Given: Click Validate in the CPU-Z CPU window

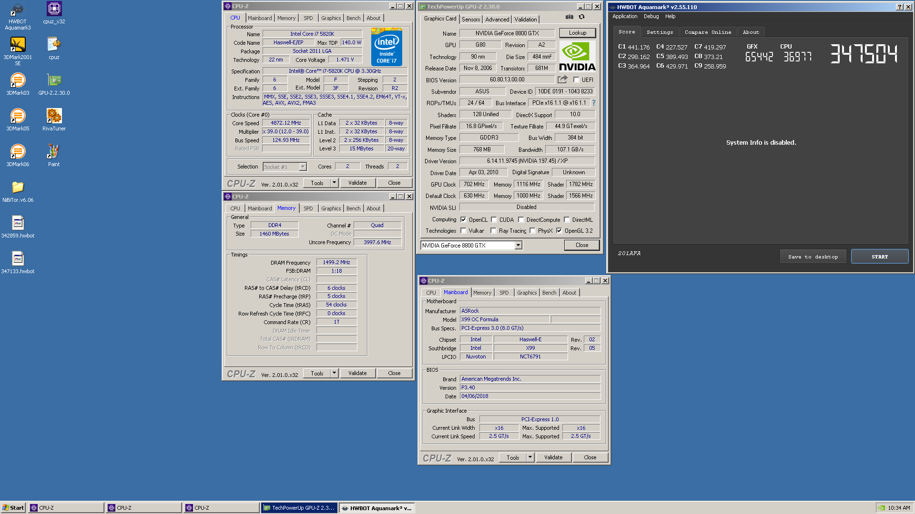Looking at the screenshot, I should pos(357,183).
